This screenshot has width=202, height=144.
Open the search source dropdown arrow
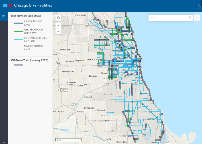coord(152,18)
